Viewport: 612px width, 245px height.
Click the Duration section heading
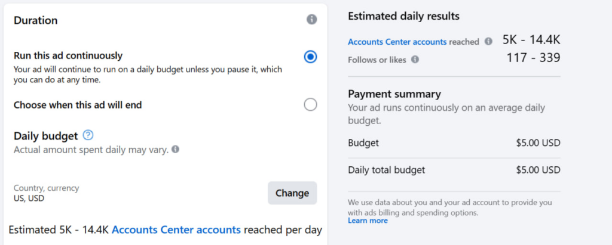(35, 20)
